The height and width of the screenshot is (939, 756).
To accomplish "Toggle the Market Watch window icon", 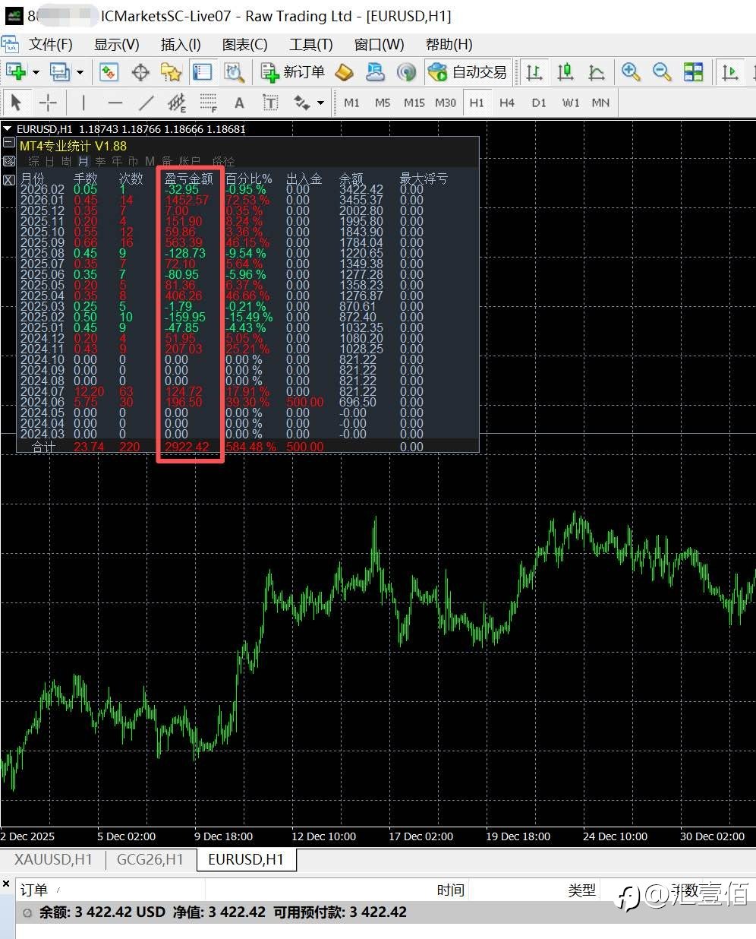I will (x=109, y=72).
